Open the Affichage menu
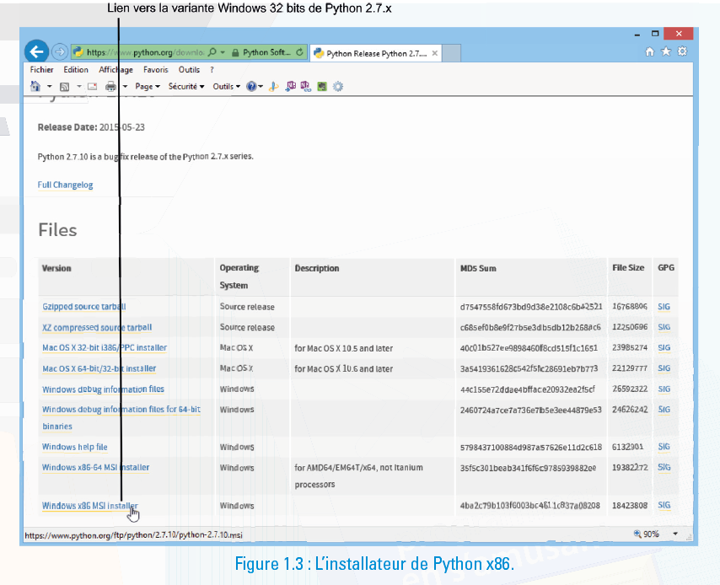This screenshot has width=720, height=585. coord(116,70)
